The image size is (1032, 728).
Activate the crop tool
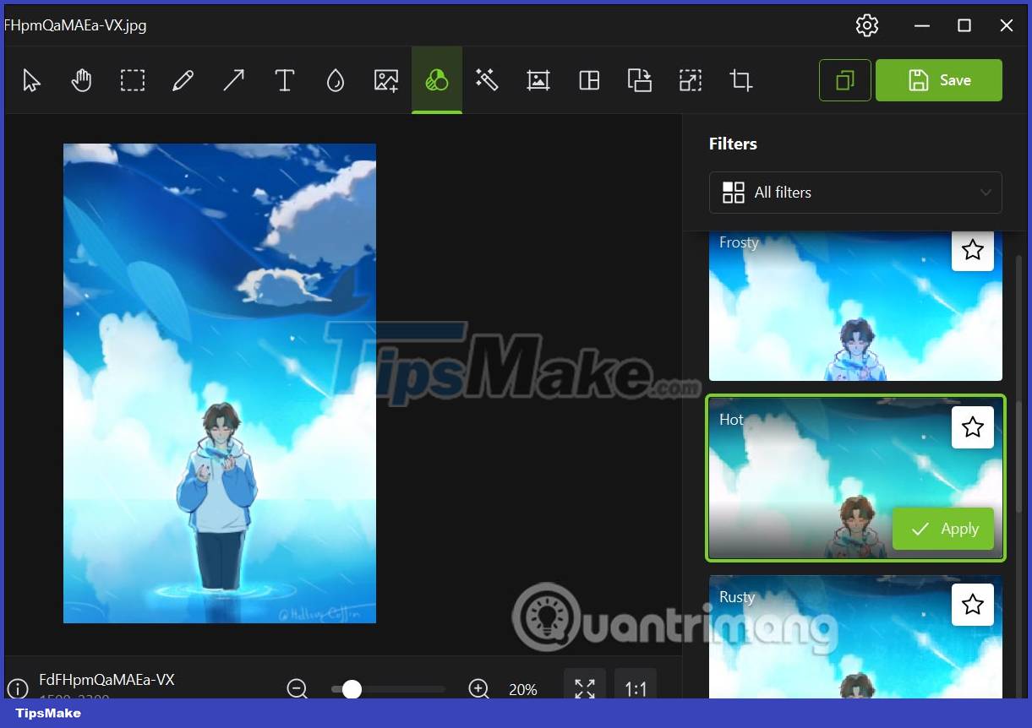click(x=740, y=79)
